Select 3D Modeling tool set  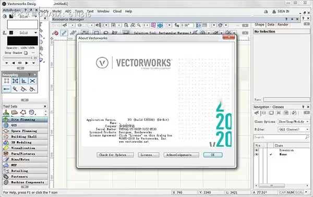point(25,142)
